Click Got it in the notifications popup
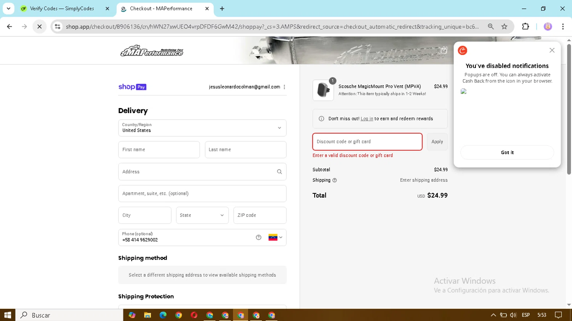The image size is (572, 321). coord(507,152)
